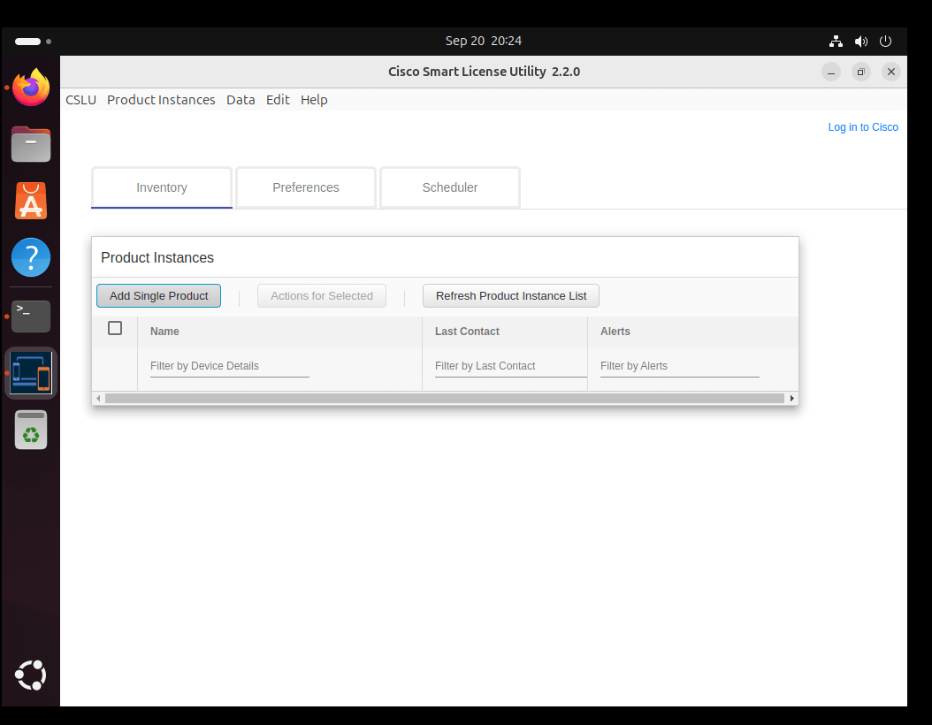Image resolution: width=932 pixels, height=725 pixels.
Task: Click Add Single Product button
Action: pos(158,296)
